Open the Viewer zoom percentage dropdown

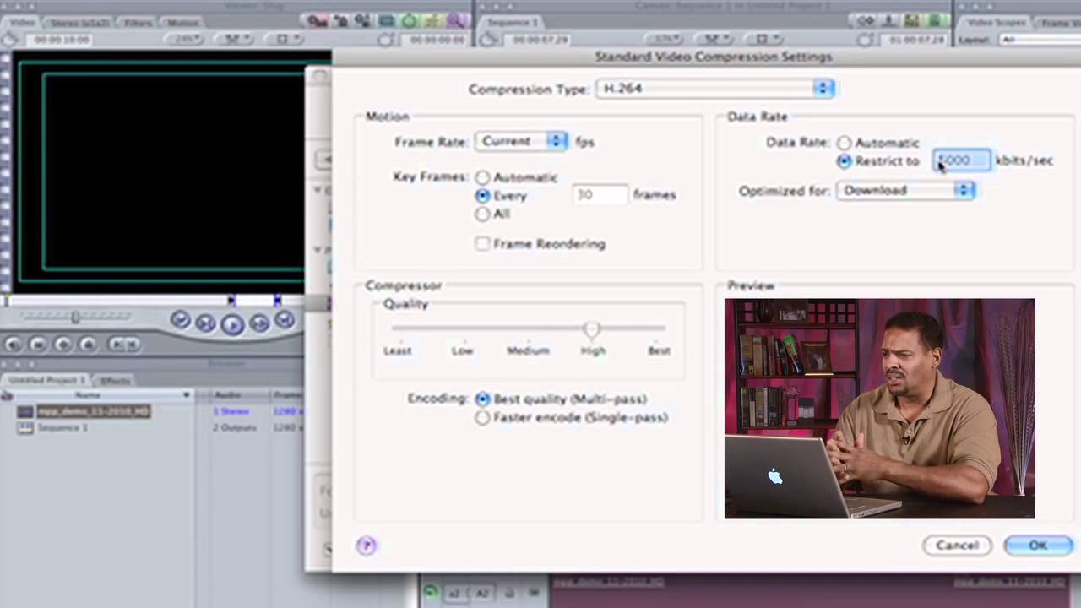tap(184, 40)
